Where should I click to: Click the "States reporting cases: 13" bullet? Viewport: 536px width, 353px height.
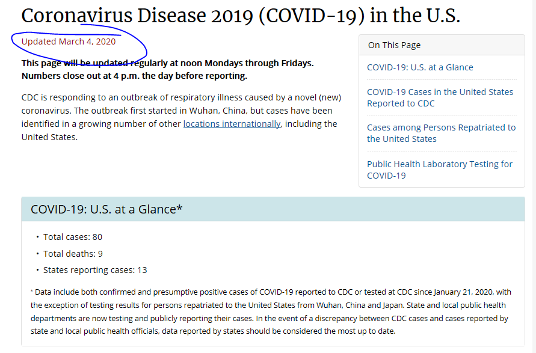(94, 270)
